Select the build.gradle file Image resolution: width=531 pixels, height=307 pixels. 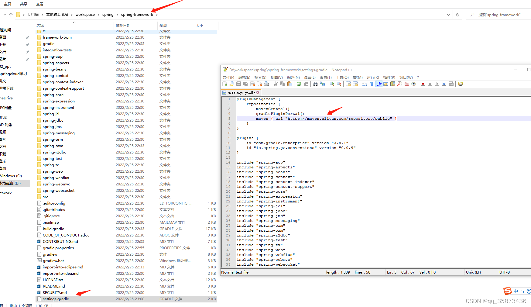click(126, 229)
